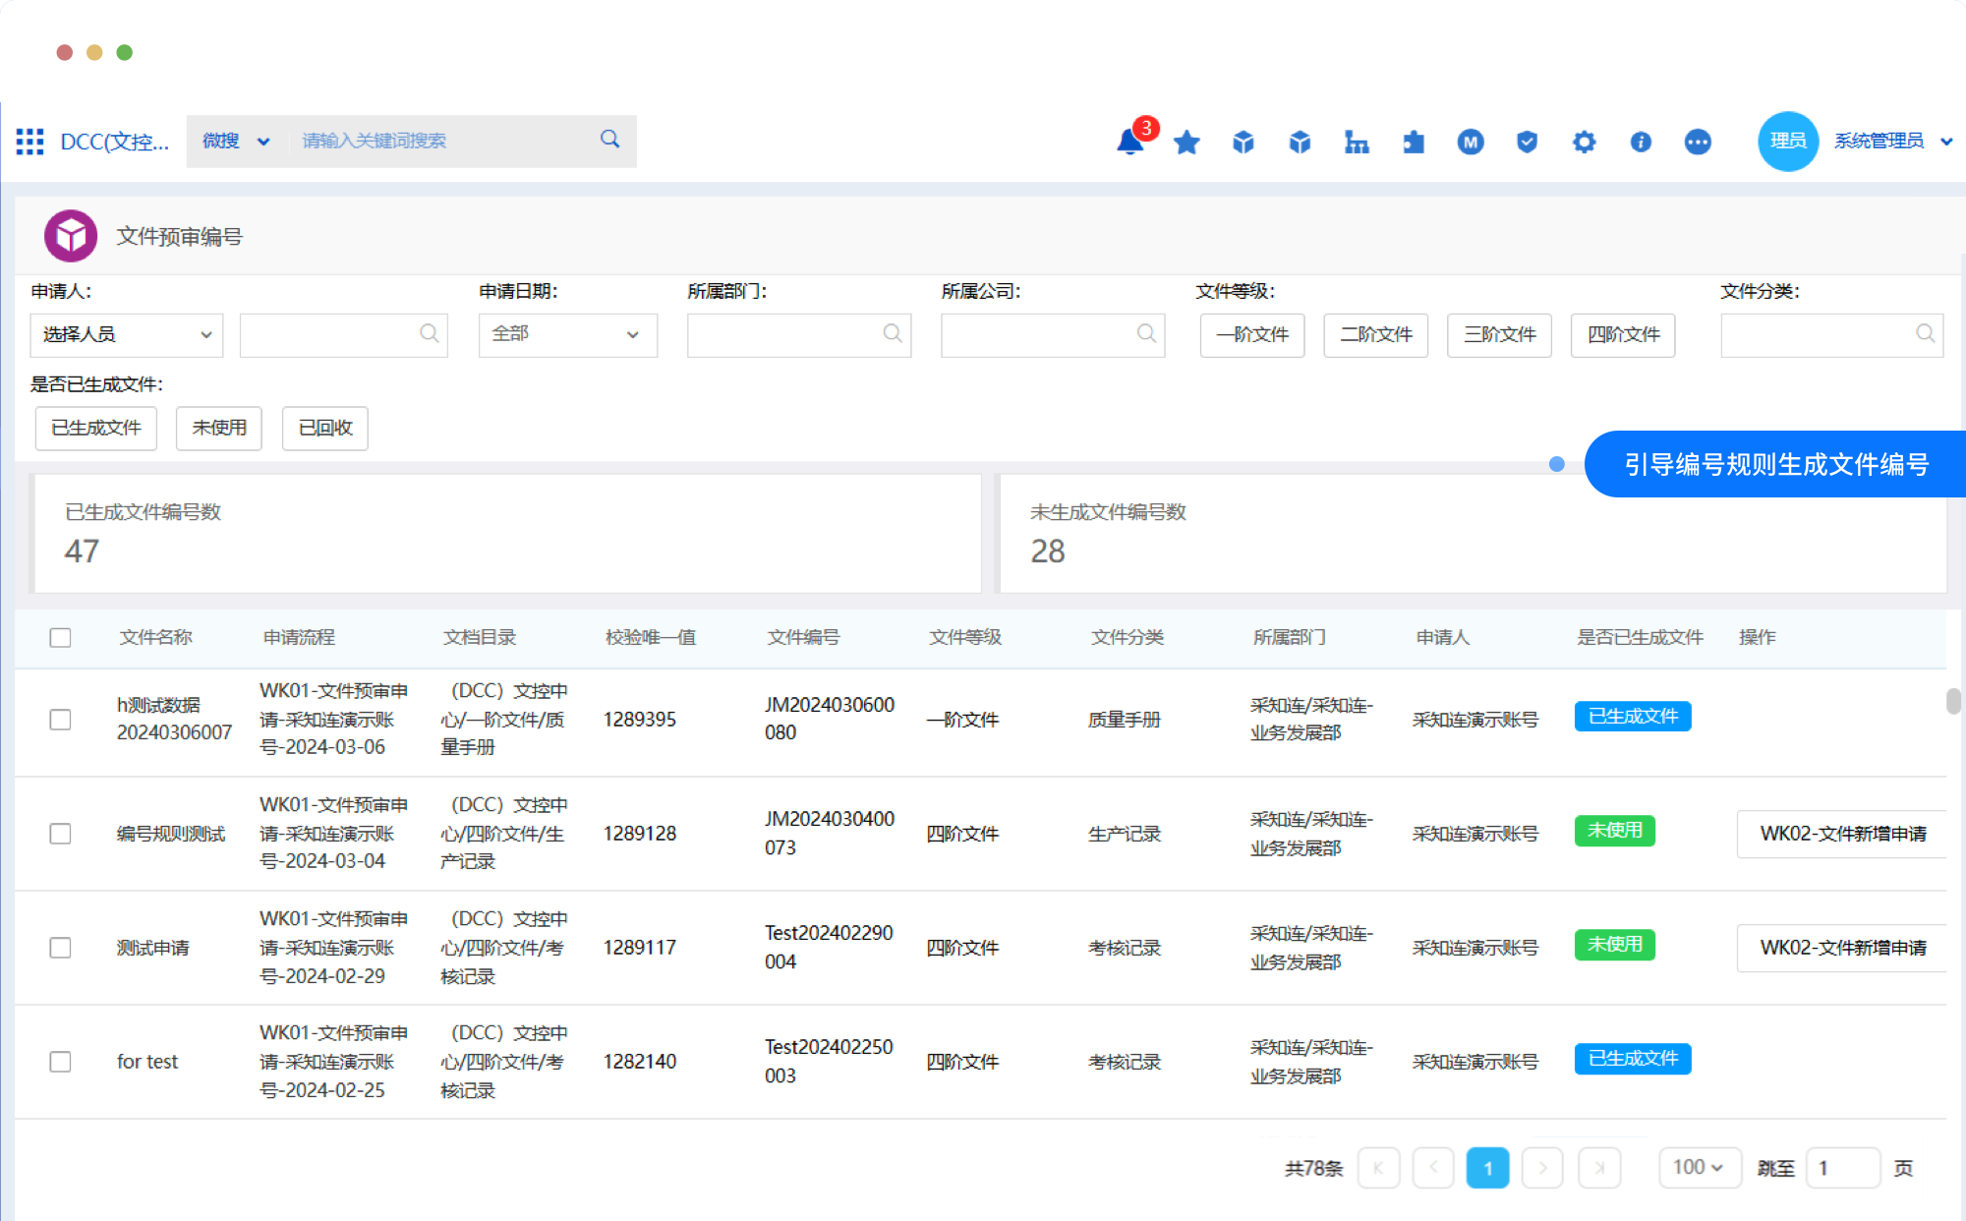1966x1221 pixels.
Task: Click the organization chart icon
Action: (x=1357, y=142)
